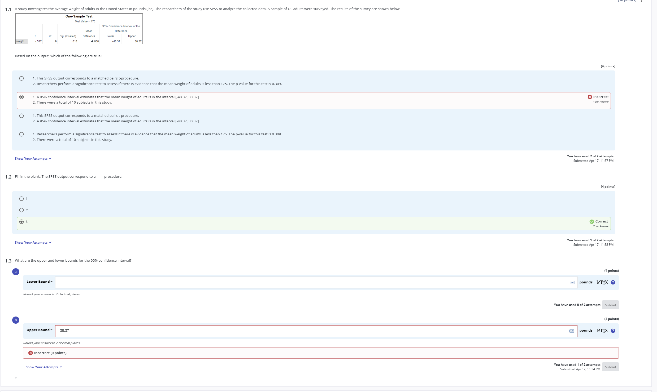The height and width of the screenshot is (392, 657).
Task: Expand Show Your Attempts for question 1.2
Action: [33, 243]
